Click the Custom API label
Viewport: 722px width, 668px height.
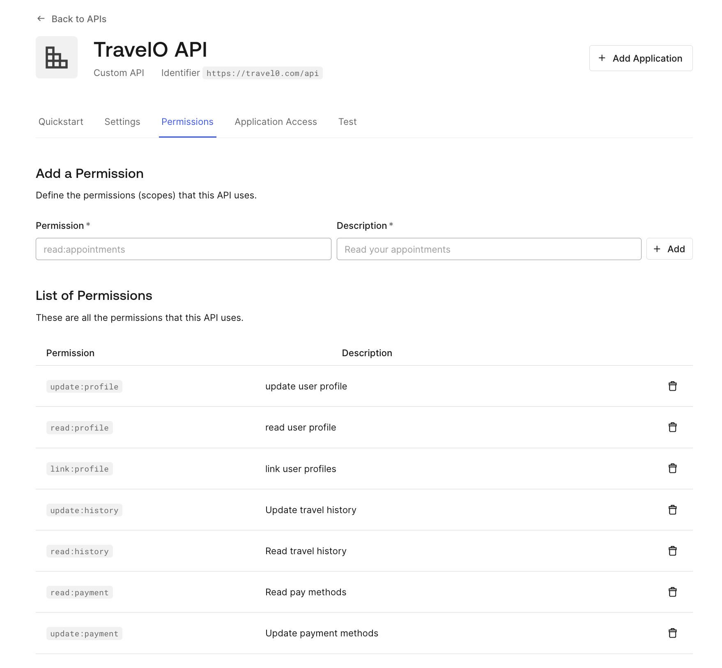pos(119,73)
